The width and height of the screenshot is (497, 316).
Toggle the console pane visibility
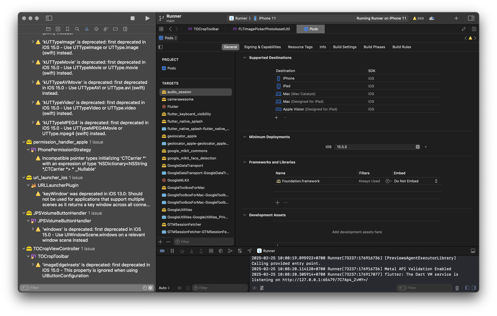[x=474, y=288]
